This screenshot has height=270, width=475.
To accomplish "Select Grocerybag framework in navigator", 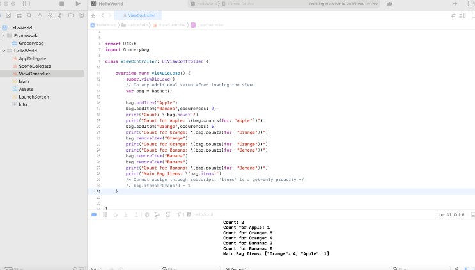I will [32, 43].
